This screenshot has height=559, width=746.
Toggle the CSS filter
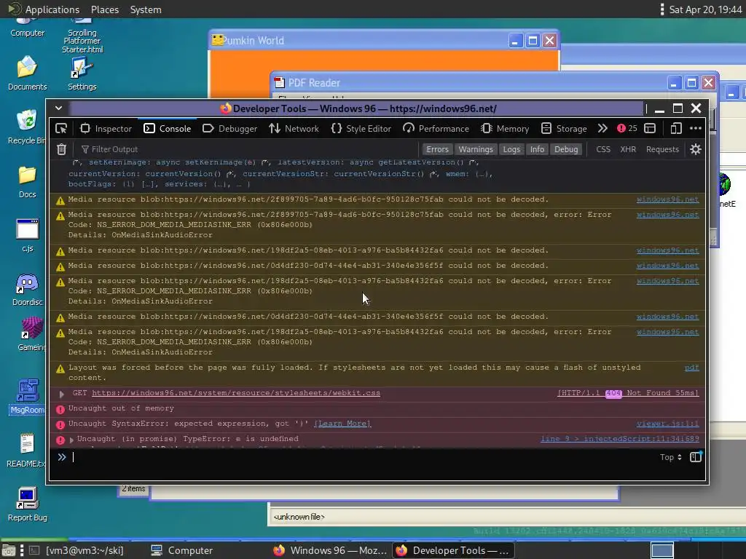[x=603, y=149]
